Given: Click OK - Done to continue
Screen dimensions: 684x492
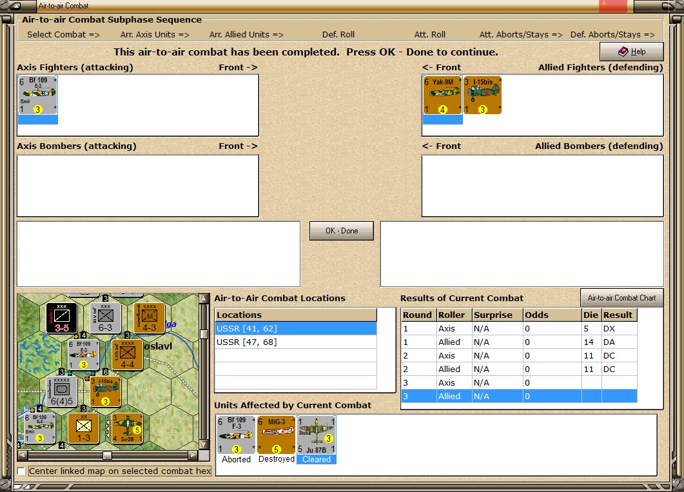Looking at the screenshot, I should pyautogui.click(x=342, y=231).
